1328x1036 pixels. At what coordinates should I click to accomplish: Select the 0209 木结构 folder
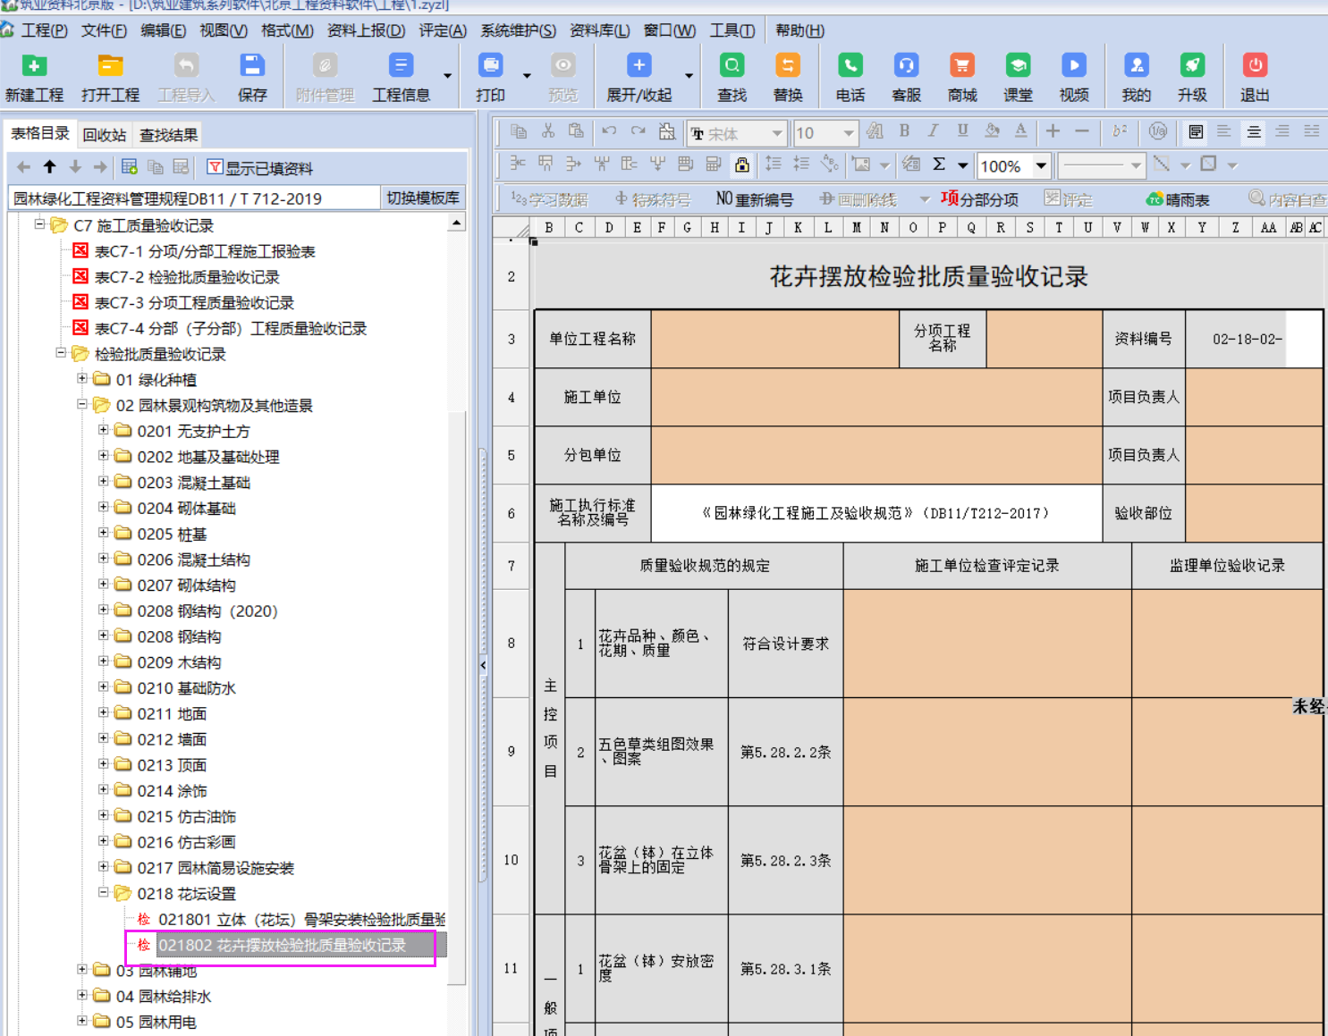(x=179, y=662)
